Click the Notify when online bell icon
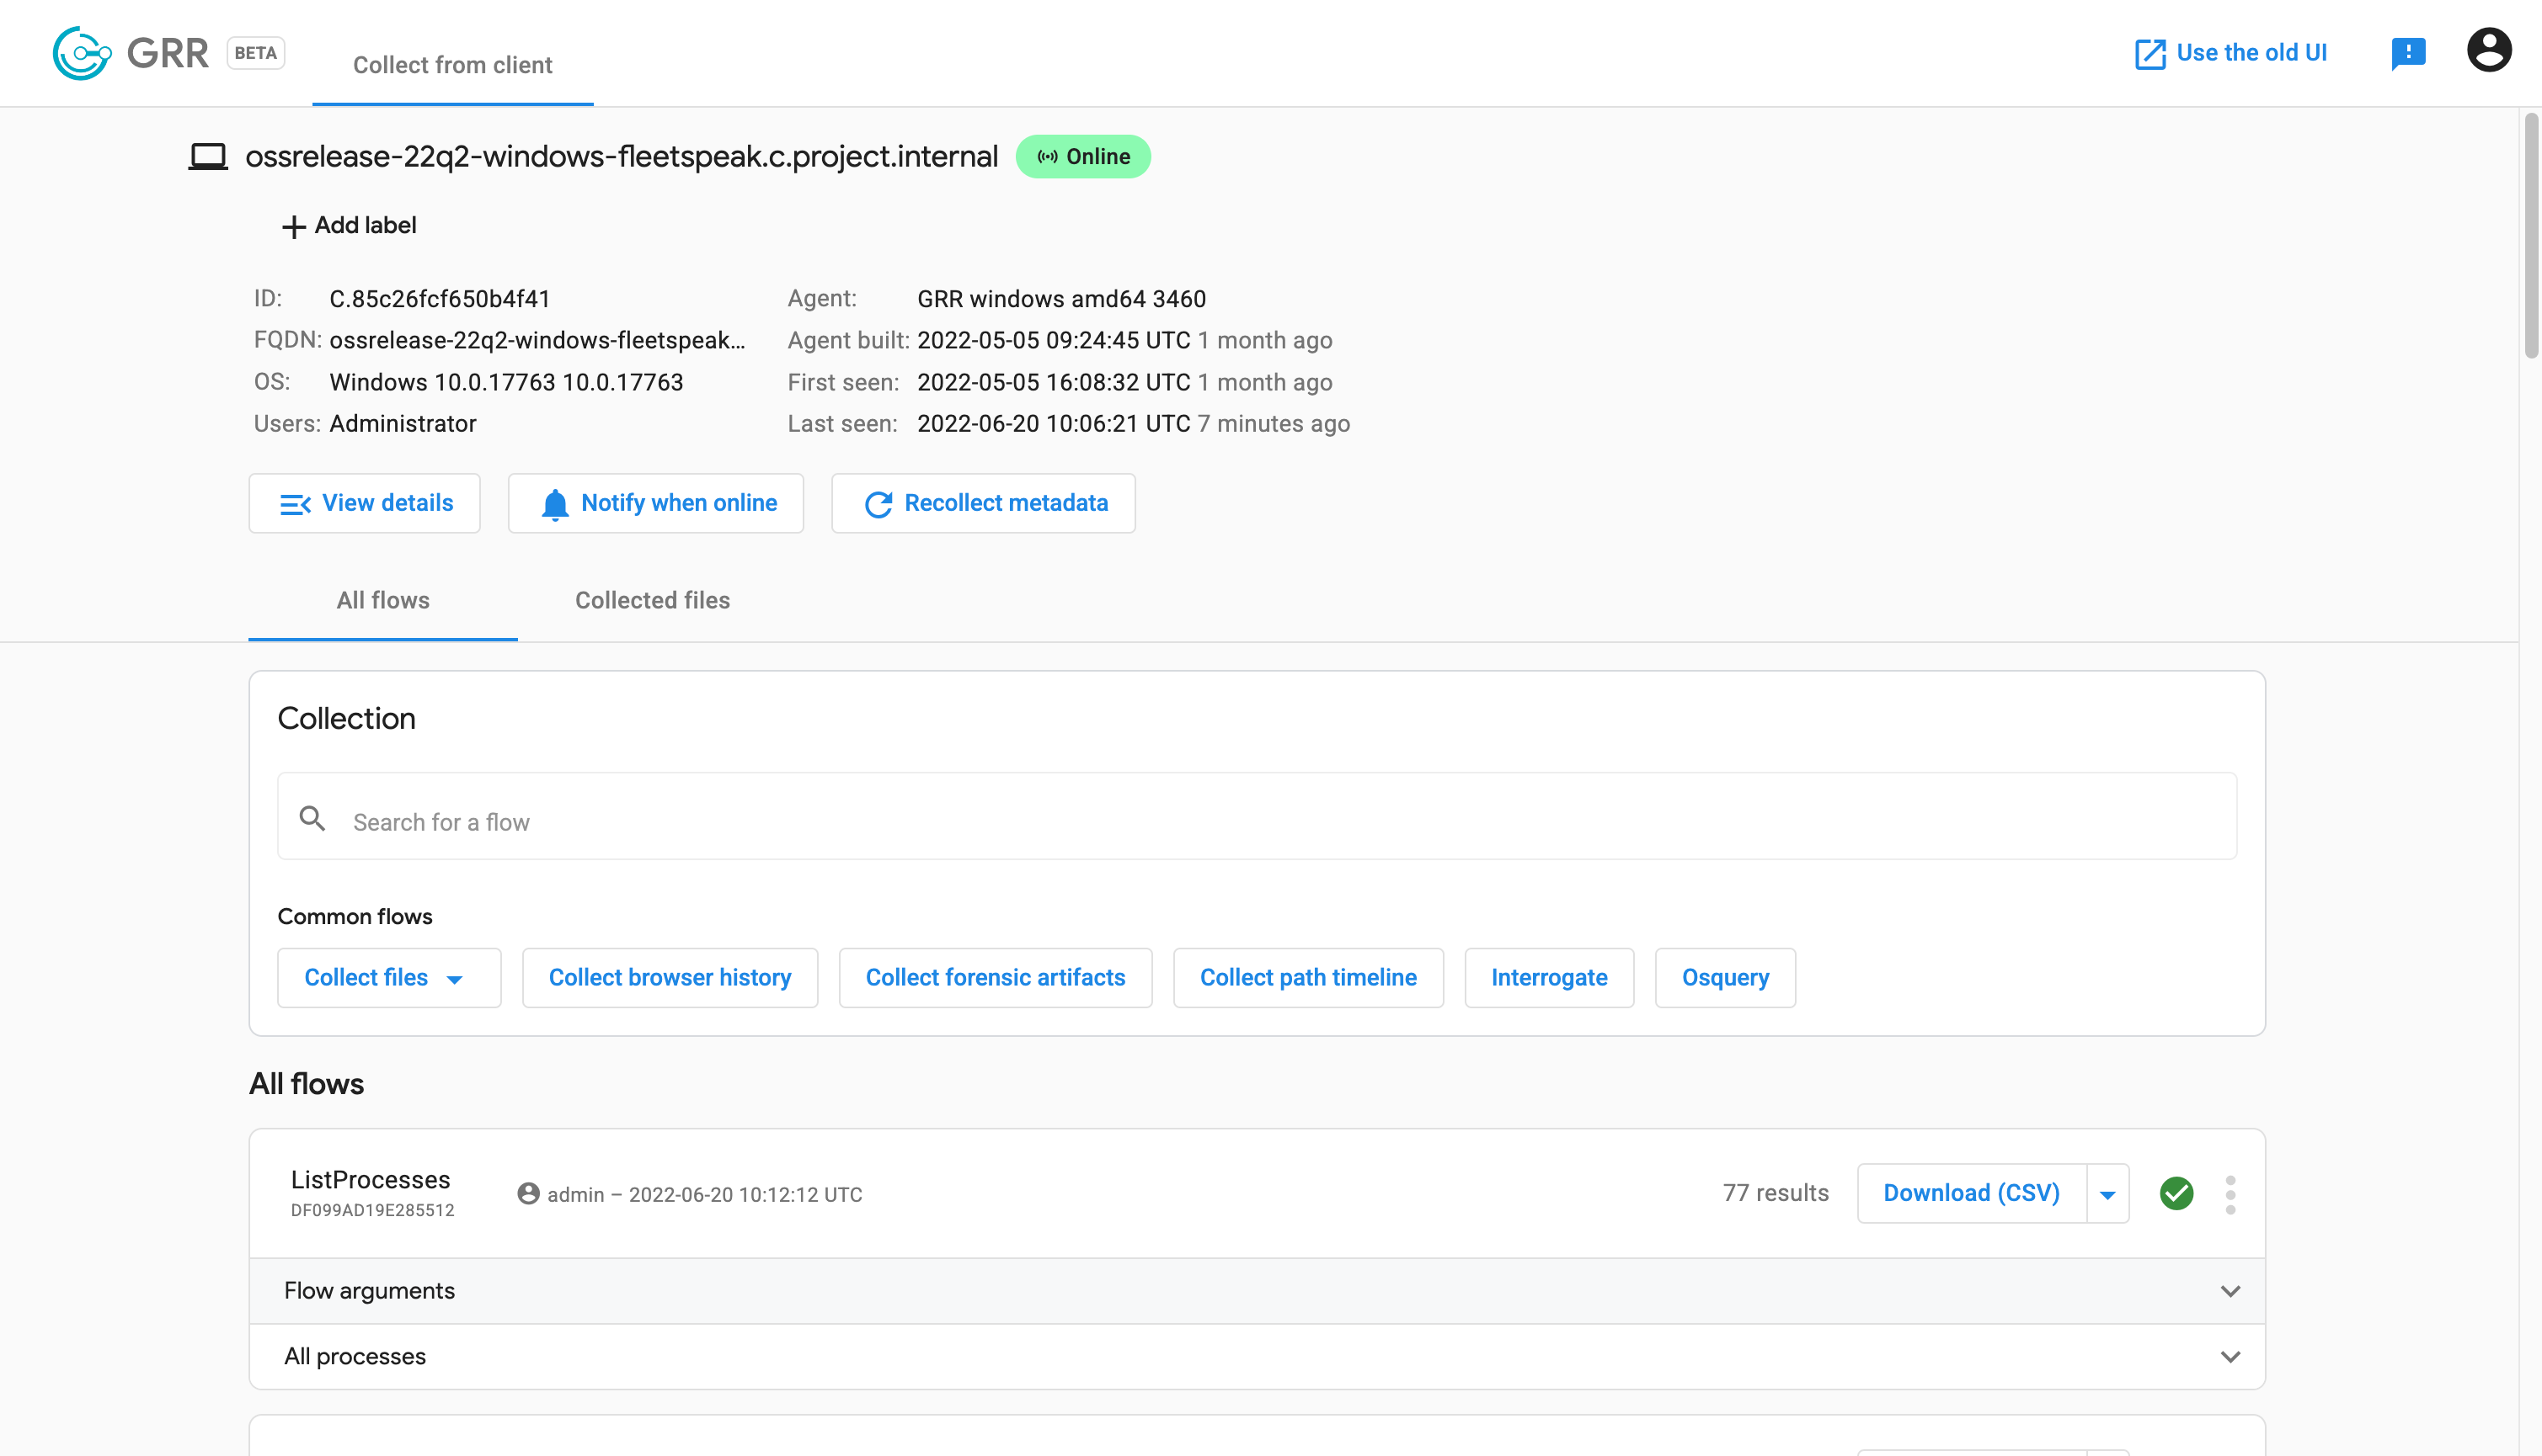Viewport: 2542px width, 1456px height. [553, 504]
